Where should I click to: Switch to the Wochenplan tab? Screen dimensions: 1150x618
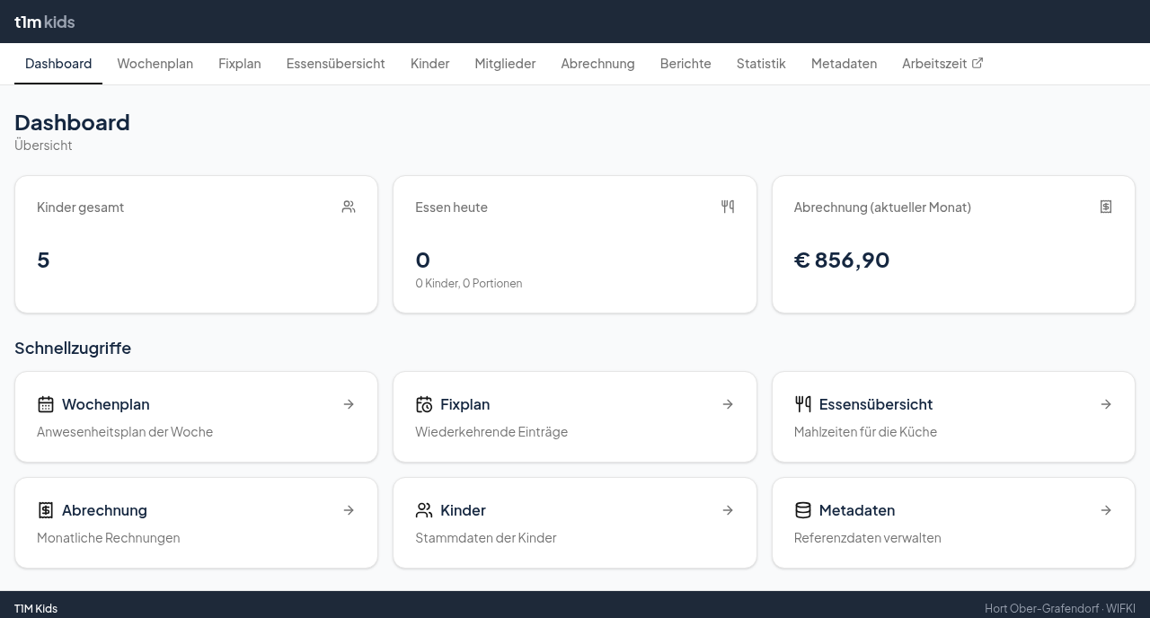coord(155,63)
